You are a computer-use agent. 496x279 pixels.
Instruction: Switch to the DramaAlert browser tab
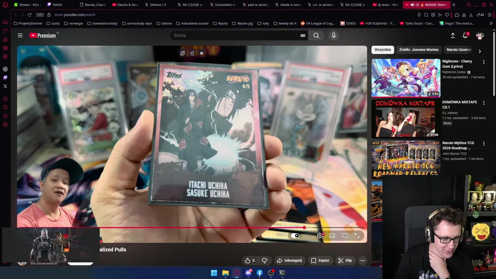click(223, 5)
